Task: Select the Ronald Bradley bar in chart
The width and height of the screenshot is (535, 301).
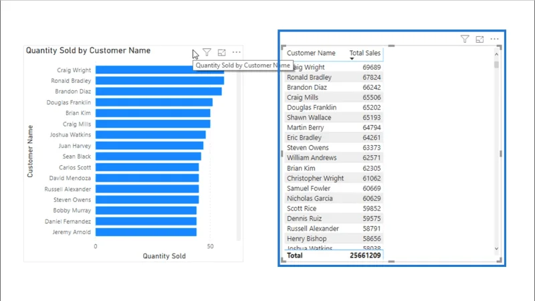Action: coord(160,80)
